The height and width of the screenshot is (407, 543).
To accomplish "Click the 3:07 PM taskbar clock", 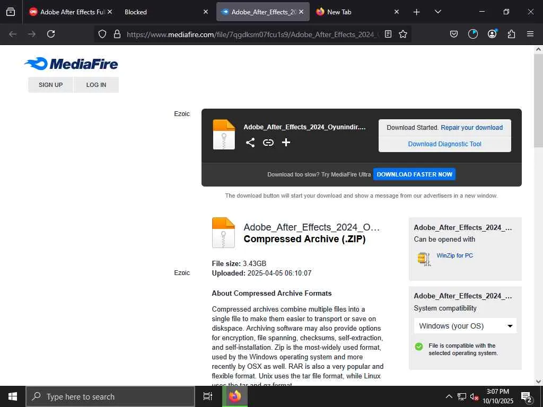I will [498, 396].
